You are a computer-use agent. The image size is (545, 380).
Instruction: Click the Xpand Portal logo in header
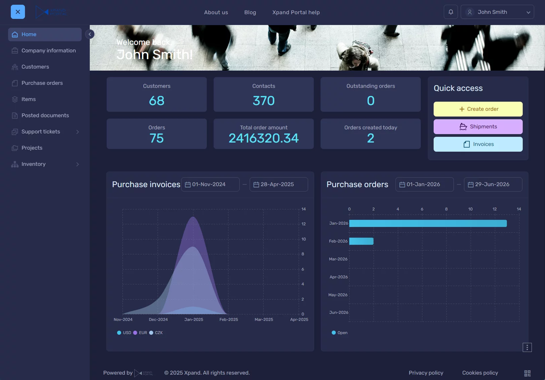[51, 12]
